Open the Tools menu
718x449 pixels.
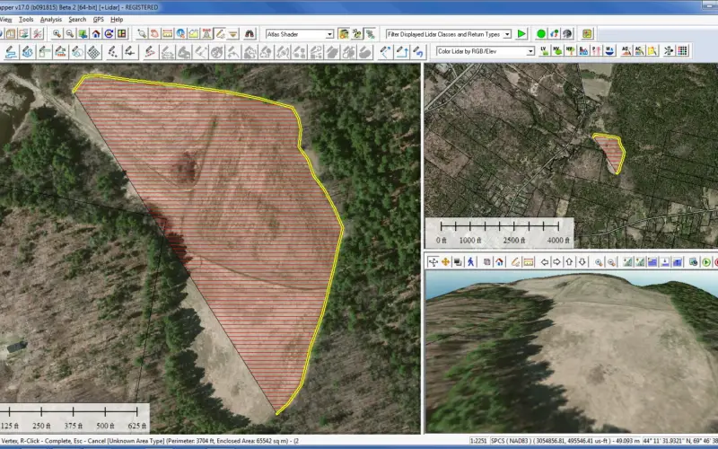click(x=26, y=19)
